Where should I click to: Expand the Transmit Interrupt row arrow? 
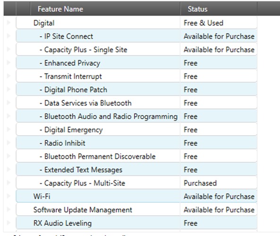(x=8, y=76)
